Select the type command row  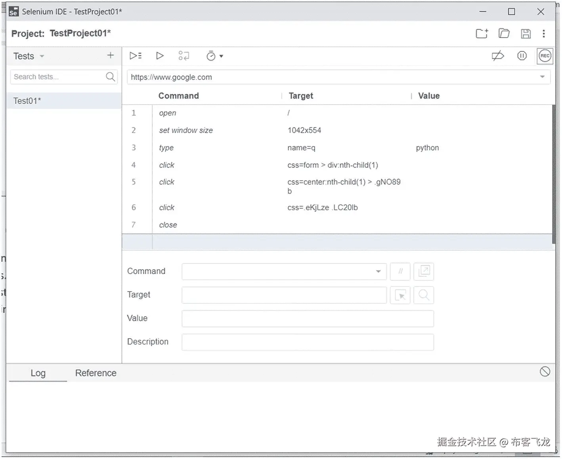[337, 148]
